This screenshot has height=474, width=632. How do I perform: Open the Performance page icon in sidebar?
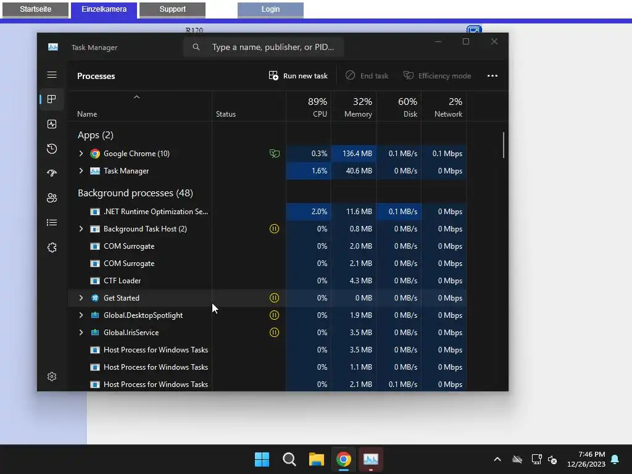pyautogui.click(x=52, y=124)
